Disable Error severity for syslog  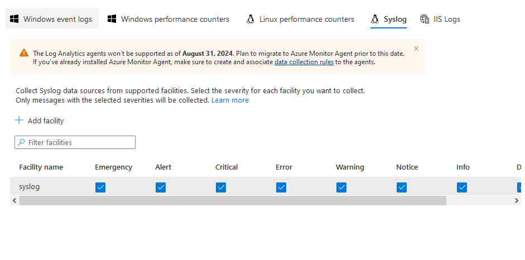tap(281, 187)
